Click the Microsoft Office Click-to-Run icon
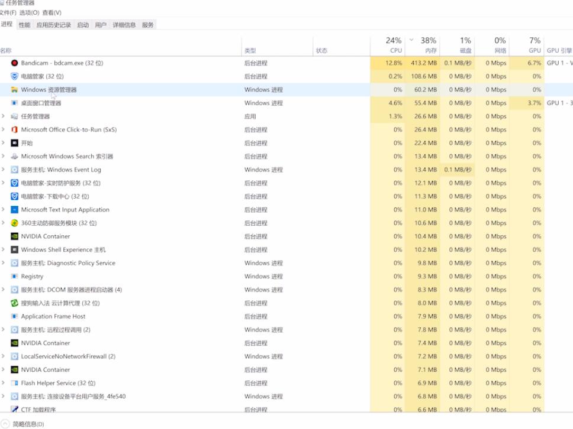Viewport: 573px width, 429px height. tap(14, 129)
